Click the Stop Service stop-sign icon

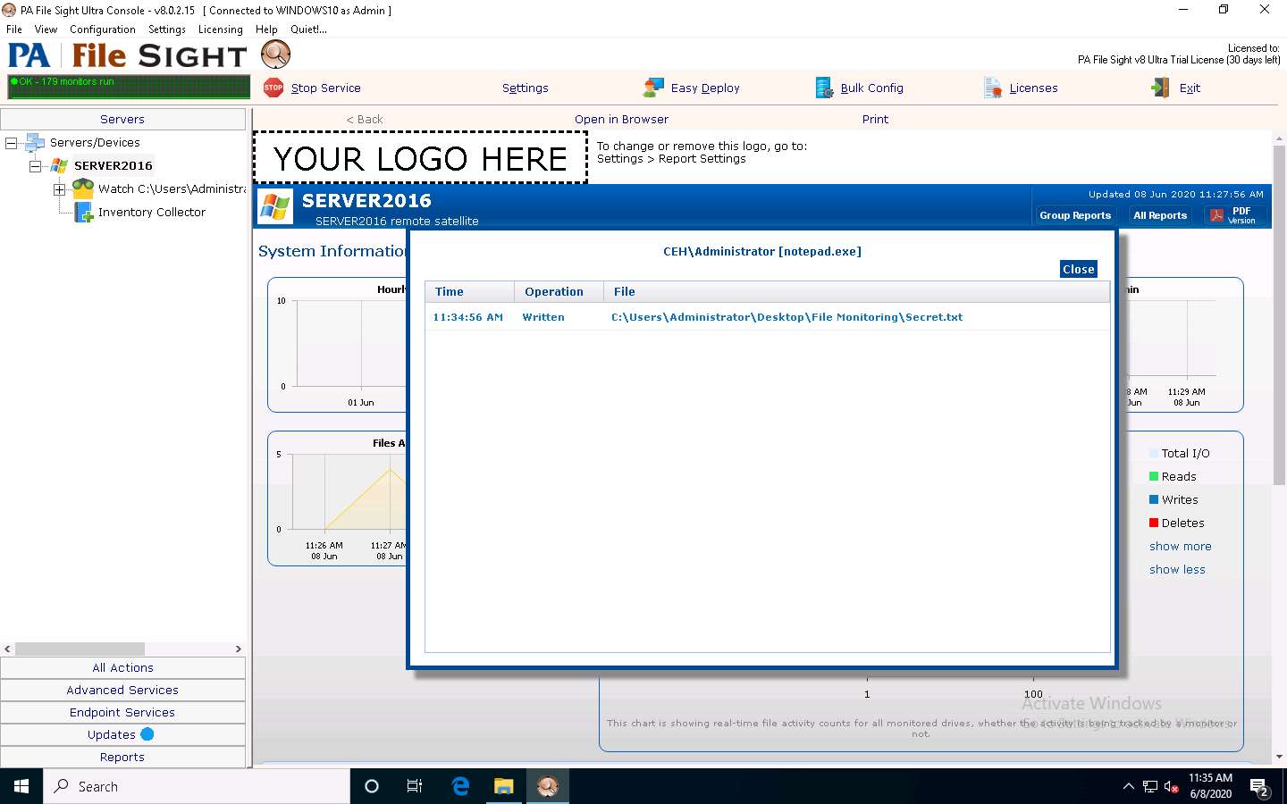pos(273,88)
